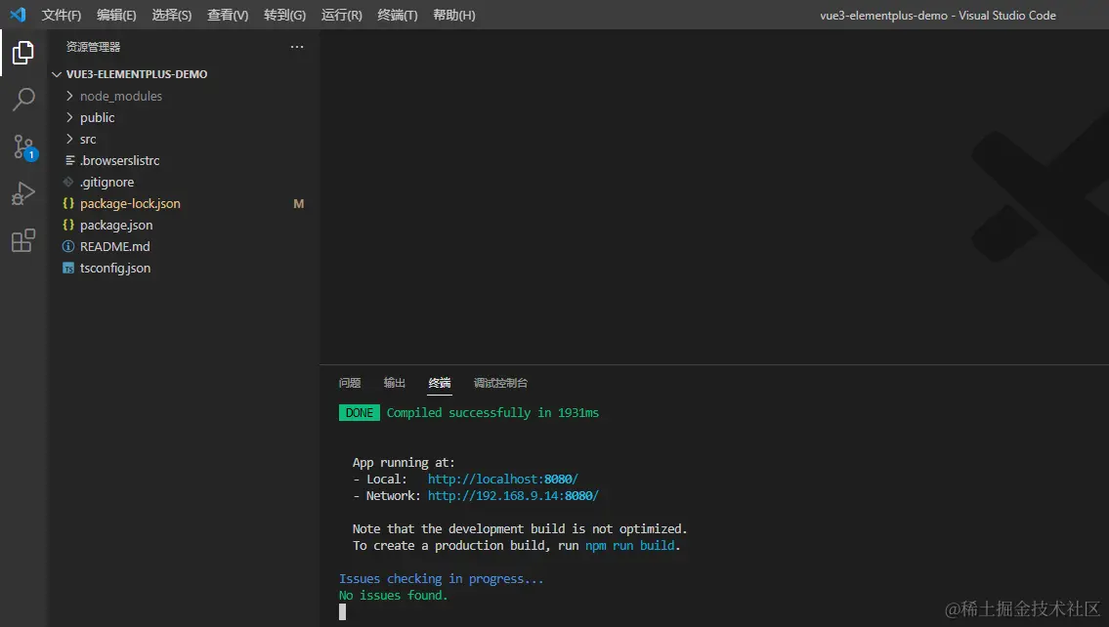Open explorer more actions ellipsis
This screenshot has height=627, width=1109.
pyautogui.click(x=297, y=47)
